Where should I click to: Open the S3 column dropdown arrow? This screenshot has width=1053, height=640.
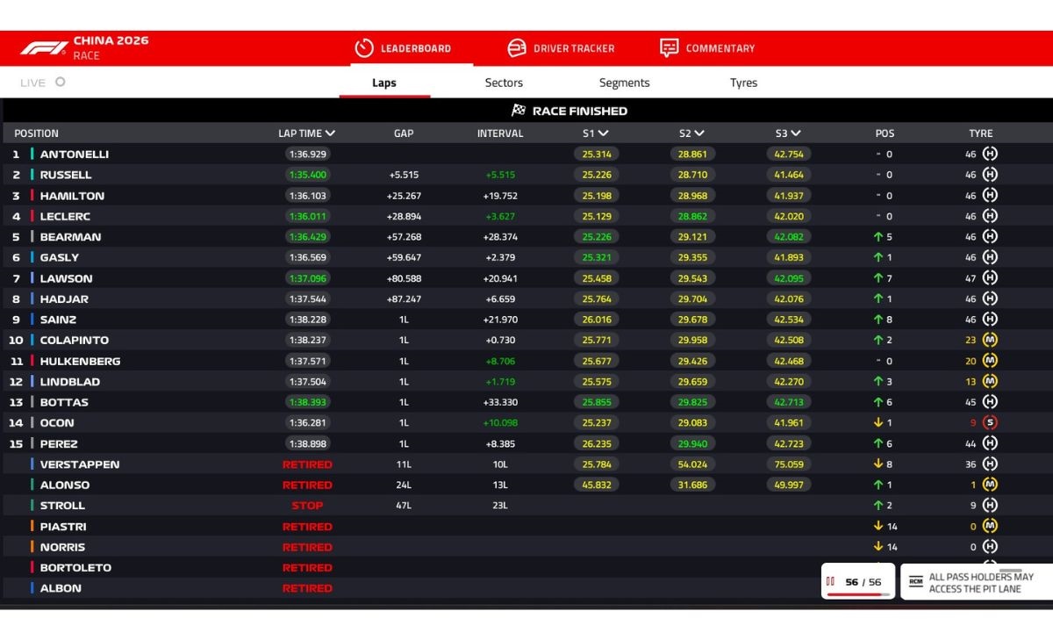click(x=796, y=133)
